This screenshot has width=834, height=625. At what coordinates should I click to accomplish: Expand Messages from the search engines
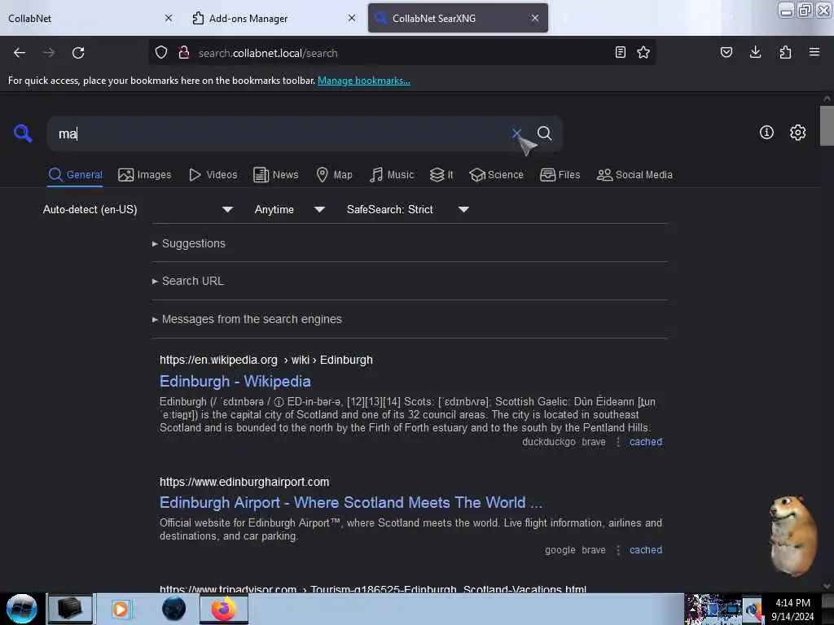click(247, 319)
